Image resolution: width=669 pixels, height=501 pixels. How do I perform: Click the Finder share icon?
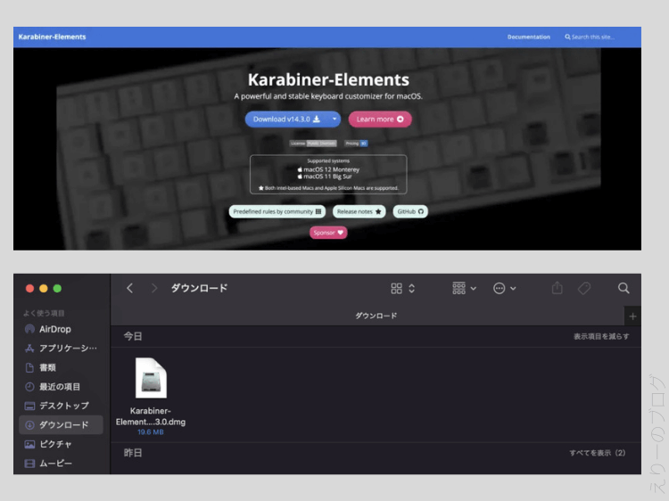click(x=557, y=288)
